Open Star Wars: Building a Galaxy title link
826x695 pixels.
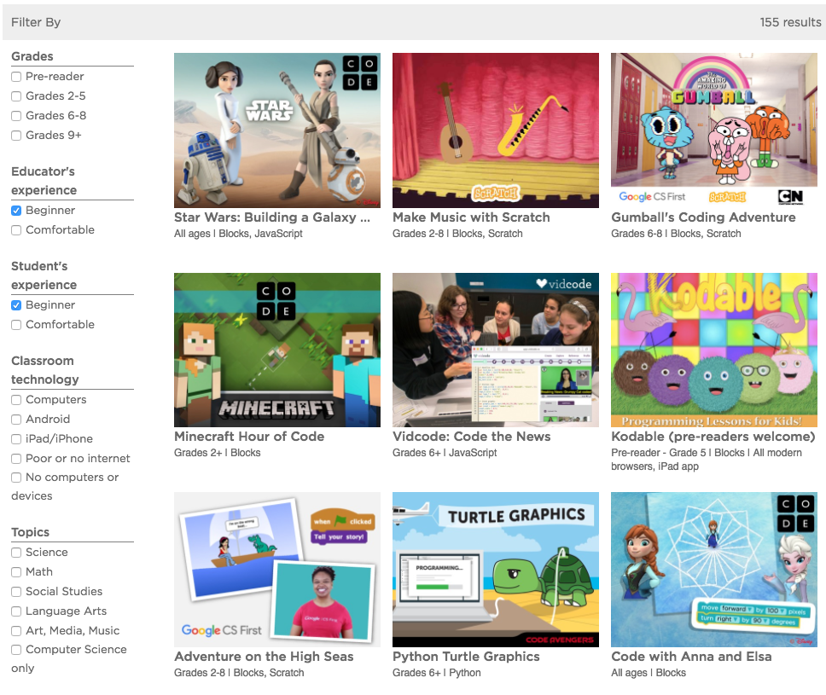272,217
